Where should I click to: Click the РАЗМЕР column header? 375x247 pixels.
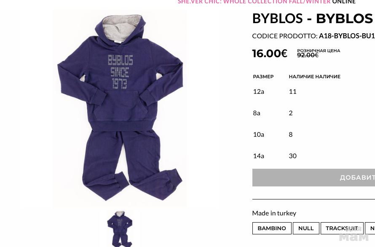click(263, 77)
